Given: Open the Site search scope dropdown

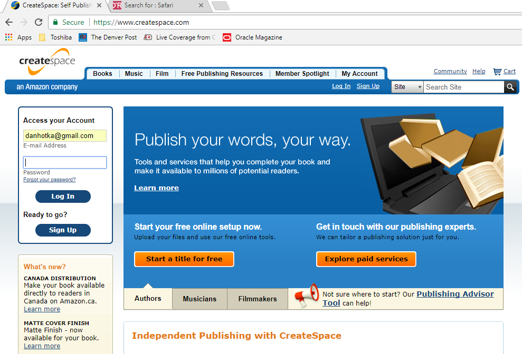Looking at the screenshot, I should [407, 87].
